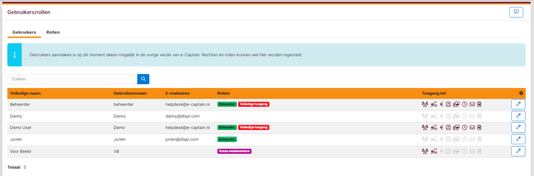Viewport: 534px width, 176px height.
Task: Click the book icon in Beheerder row
Action: [x=449, y=105]
